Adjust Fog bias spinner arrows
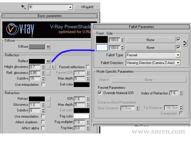The image size is (191, 143). click(88, 128)
